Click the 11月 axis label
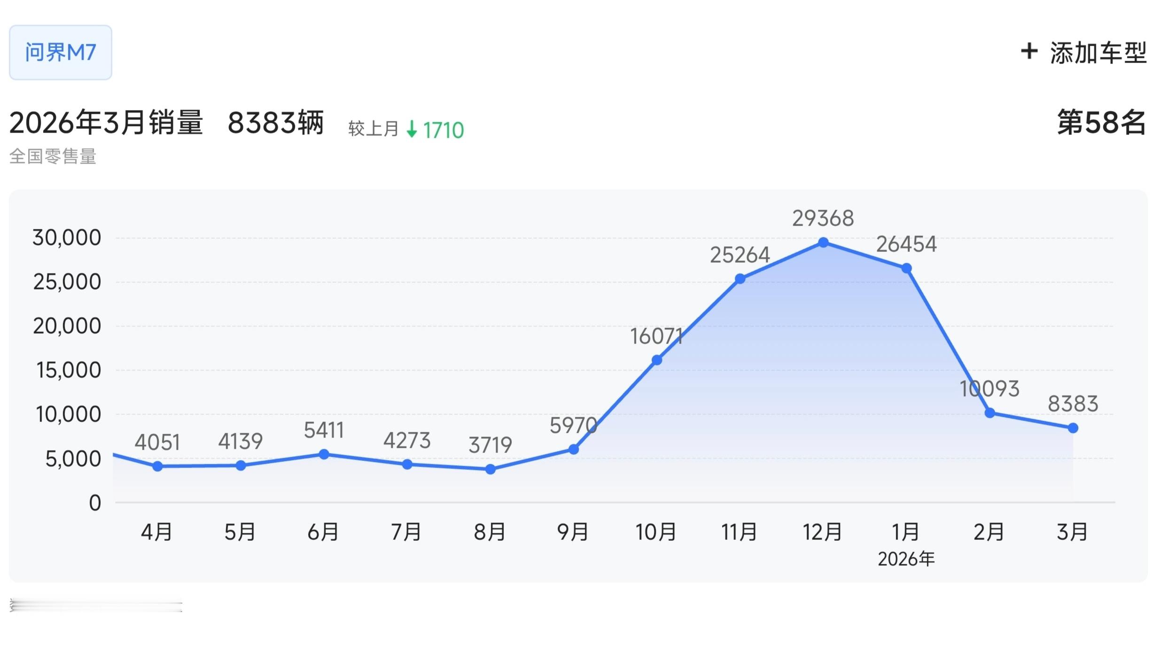The height and width of the screenshot is (653, 1161). 739,532
